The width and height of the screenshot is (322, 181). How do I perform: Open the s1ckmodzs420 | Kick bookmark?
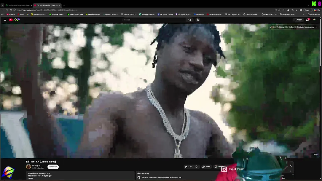(x=75, y=14)
